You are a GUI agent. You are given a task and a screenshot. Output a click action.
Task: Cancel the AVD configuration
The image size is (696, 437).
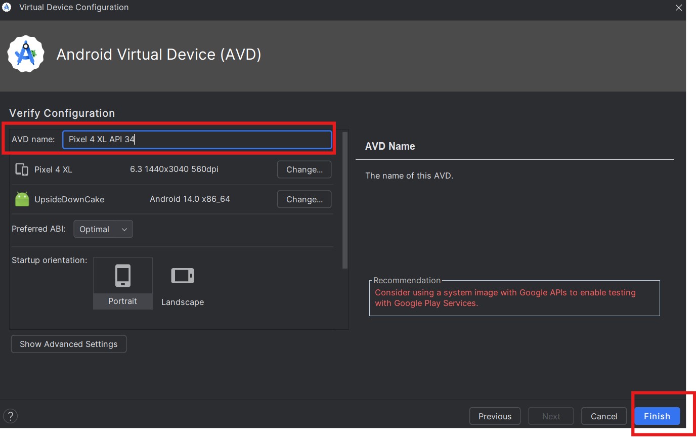pos(604,416)
